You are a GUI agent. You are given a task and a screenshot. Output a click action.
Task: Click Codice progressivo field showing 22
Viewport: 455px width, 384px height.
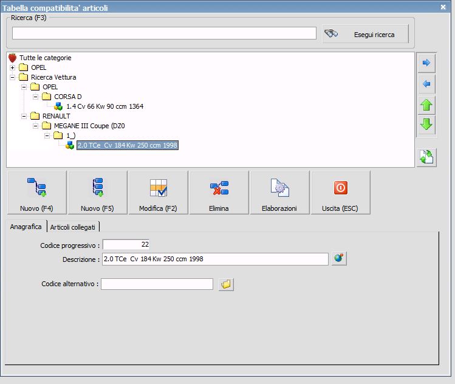tap(126, 244)
